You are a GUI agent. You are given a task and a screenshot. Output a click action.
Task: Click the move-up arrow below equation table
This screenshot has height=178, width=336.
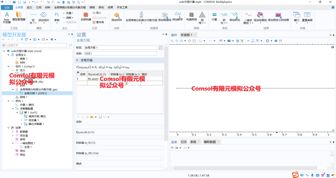[x=78, y=117]
